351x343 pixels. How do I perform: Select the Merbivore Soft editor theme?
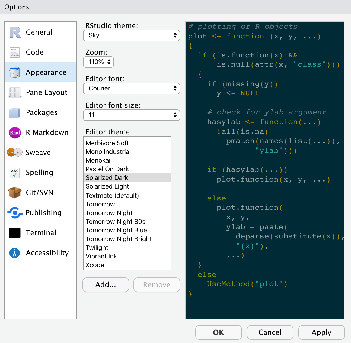pyautogui.click(x=127, y=143)
